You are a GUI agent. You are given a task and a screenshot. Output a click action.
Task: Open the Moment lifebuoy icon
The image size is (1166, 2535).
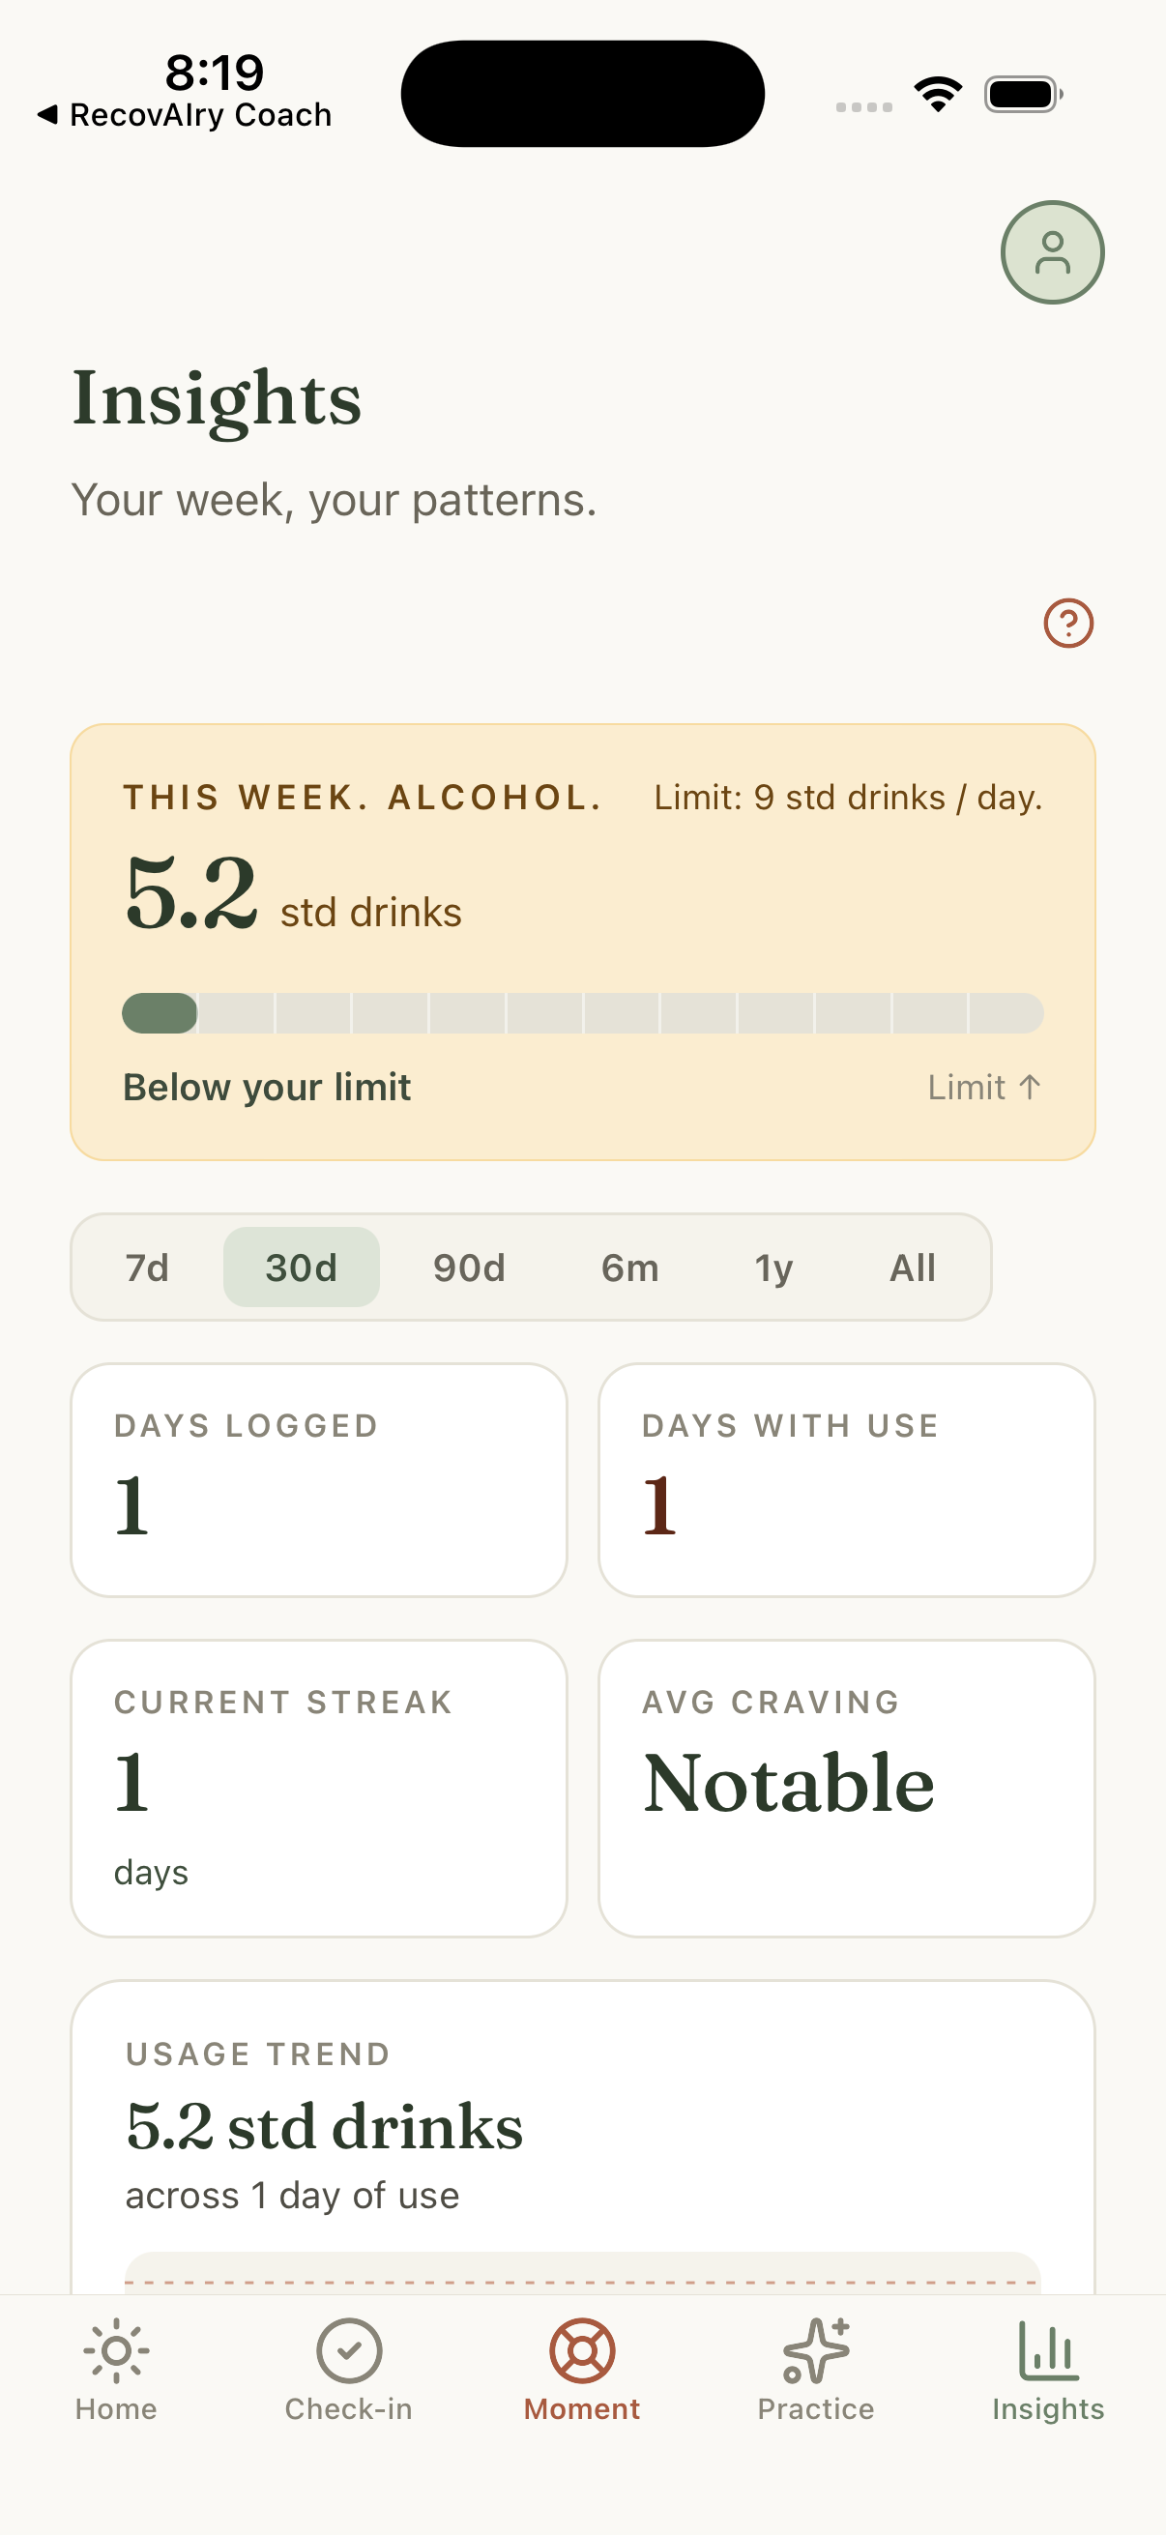581,2350
